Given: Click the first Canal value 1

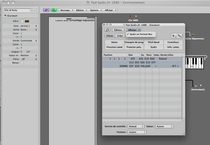Looking at the screenshot, I should (x=21, y=33).
